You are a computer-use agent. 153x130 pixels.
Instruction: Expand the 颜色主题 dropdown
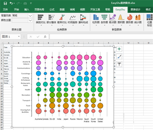[30, 20]
